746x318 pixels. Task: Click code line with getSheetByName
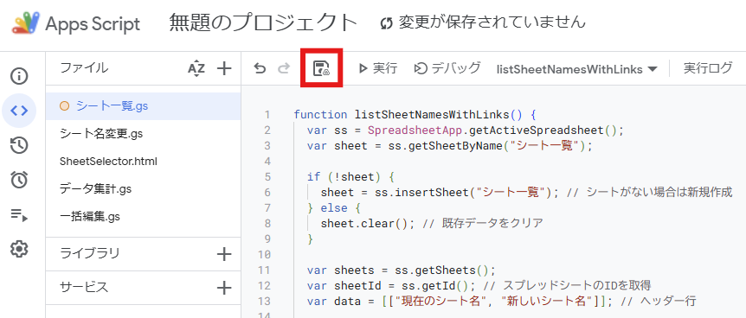pos(450,146)
